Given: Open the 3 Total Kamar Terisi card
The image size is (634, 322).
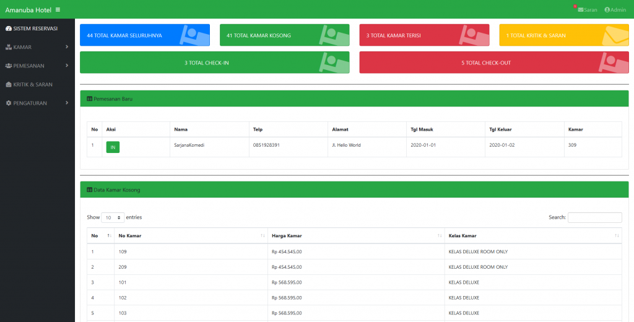Looking at the screenshot, I should click(425, 35).
